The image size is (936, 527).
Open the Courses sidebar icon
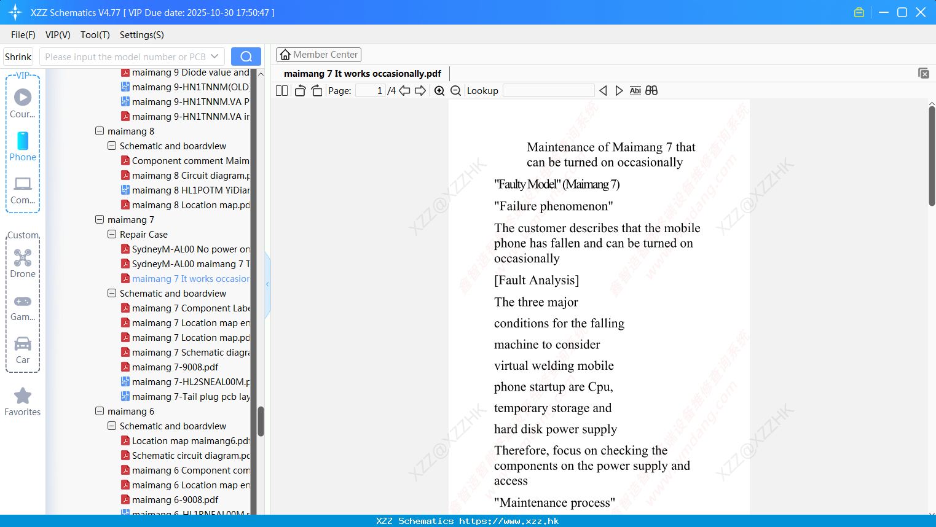[x=23, y=103]
